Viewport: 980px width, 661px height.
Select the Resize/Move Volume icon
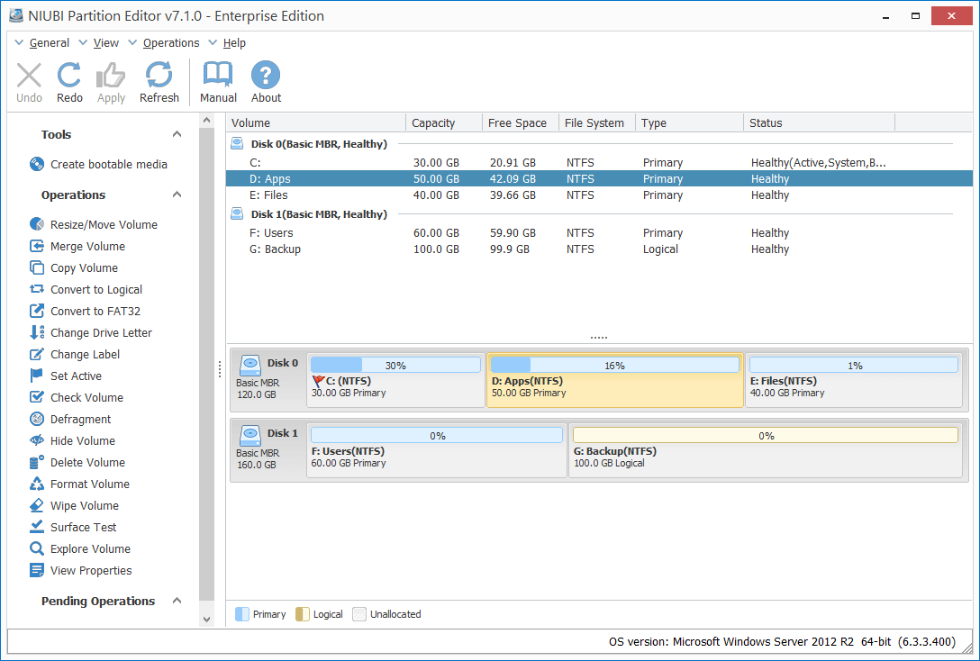click(x=37, y=224)
